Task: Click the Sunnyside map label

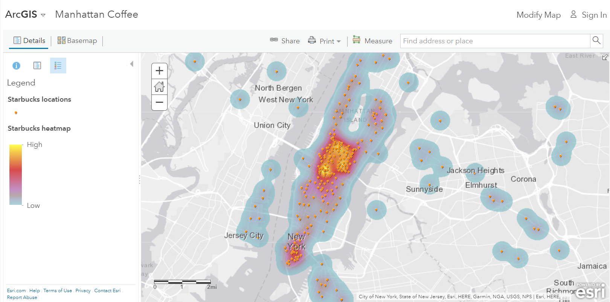Action: pyautogui.click(x=424, y=189)
